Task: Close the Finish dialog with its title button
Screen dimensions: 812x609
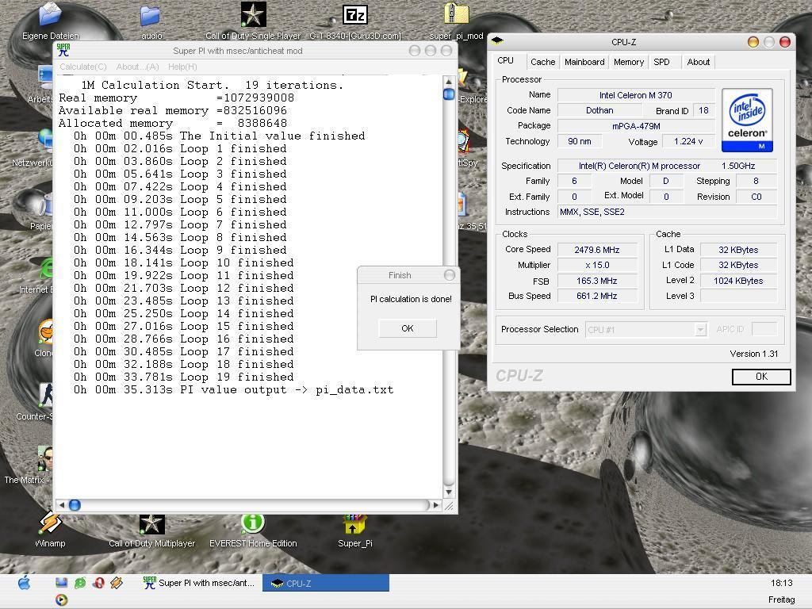Action: 450,275
